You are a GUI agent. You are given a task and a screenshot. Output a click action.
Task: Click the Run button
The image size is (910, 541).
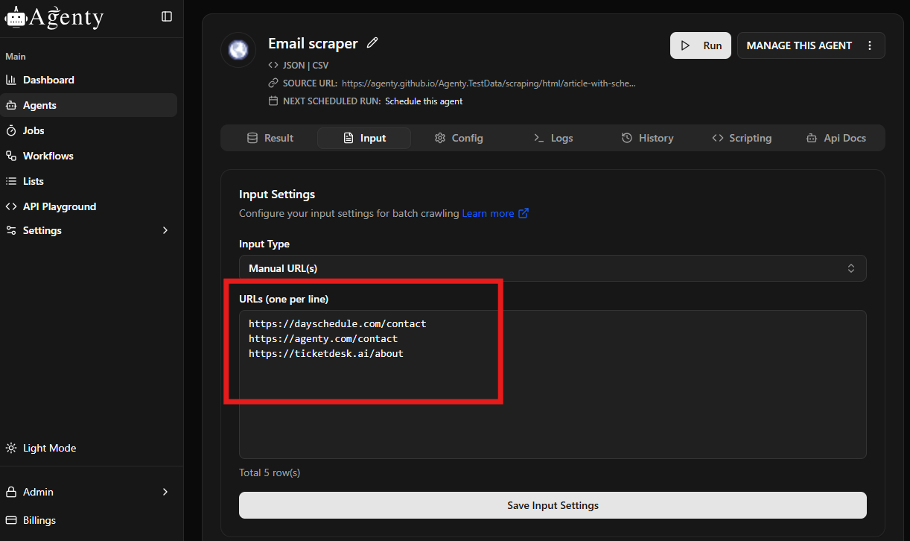tap(700, 45)
